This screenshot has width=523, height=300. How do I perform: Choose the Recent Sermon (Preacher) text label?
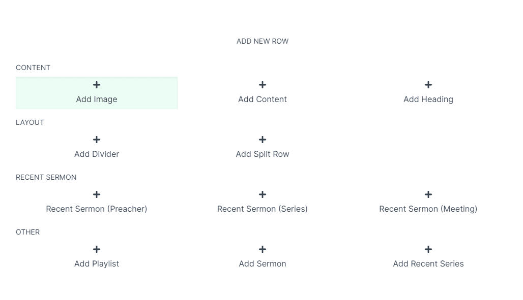tap(97, 209)
